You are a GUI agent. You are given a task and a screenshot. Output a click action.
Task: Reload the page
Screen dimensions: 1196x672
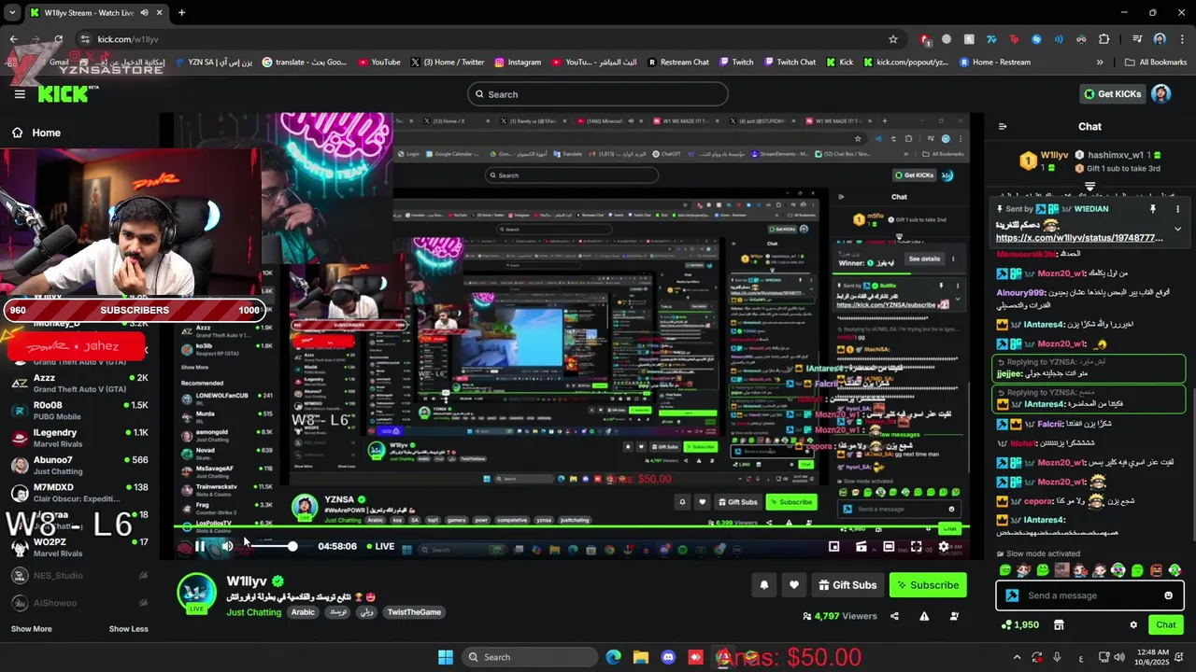[58, 39]
